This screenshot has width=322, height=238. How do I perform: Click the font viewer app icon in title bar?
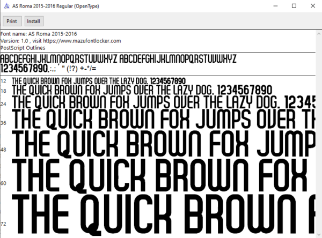(6, 6)
